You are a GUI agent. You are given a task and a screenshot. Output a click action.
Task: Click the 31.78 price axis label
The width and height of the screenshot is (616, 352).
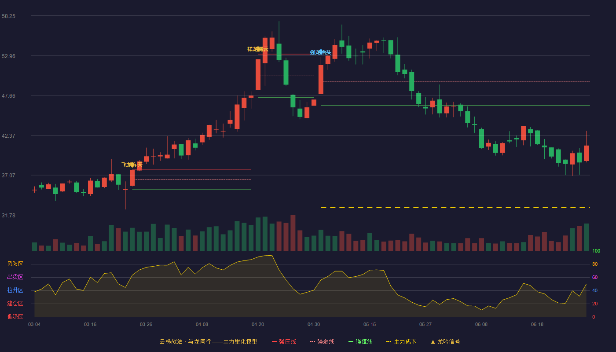pyautogui.click(x=8, y=215)
